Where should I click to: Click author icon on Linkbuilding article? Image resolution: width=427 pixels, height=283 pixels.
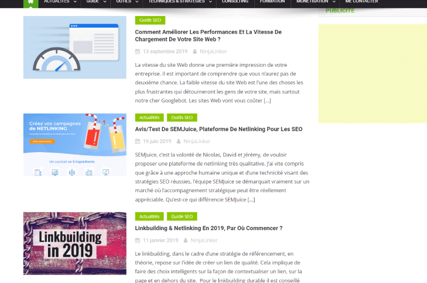(x=186, y=240)
